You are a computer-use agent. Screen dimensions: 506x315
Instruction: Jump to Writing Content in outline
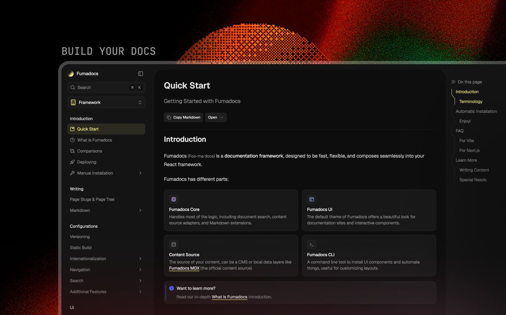point(474,170)
